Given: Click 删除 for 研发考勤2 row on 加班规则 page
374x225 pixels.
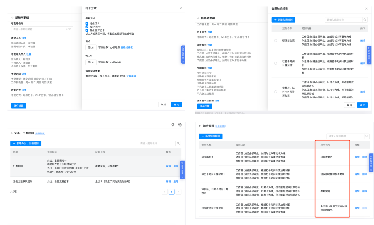Looking at the screenshot, I should (x=365, y=157).
